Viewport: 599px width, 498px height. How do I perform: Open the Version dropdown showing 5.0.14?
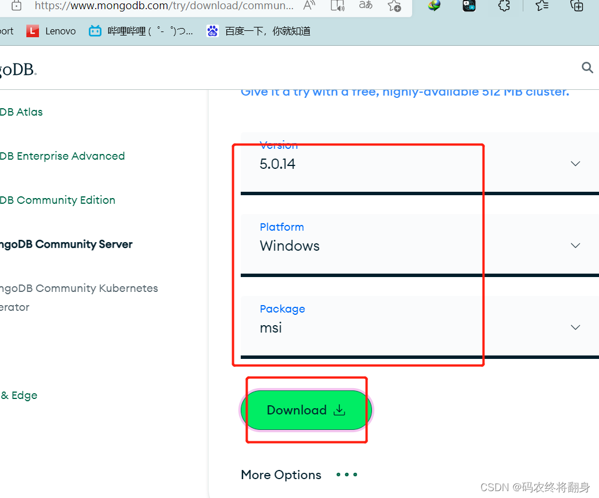coord(420,164)
